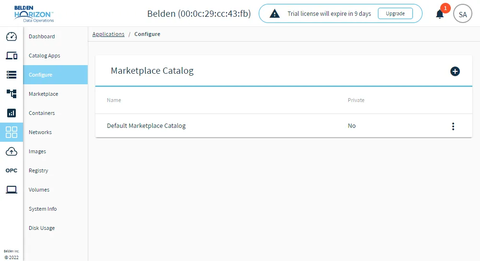The image size is (480, 261).
Task: Open the hierarchy tree icon in left rail
Action: [x=11, y=94]
